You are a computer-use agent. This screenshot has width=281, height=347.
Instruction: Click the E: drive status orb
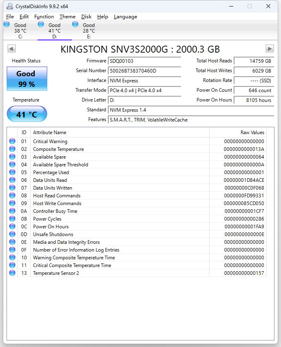[75, 24]
